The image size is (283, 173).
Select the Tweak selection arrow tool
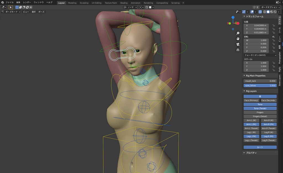coord(11,7)
